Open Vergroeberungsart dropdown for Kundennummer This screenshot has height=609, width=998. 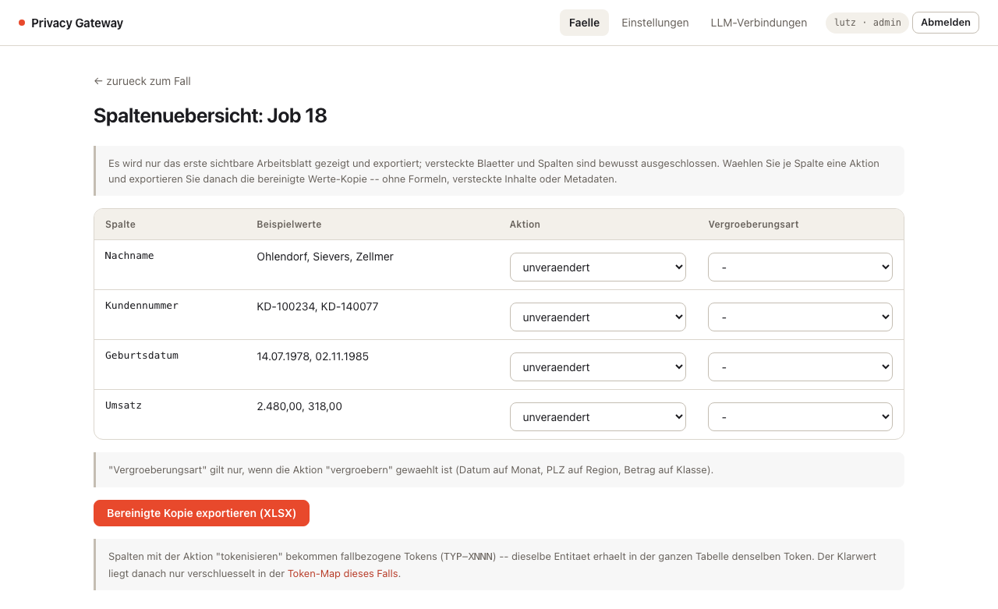800,317
